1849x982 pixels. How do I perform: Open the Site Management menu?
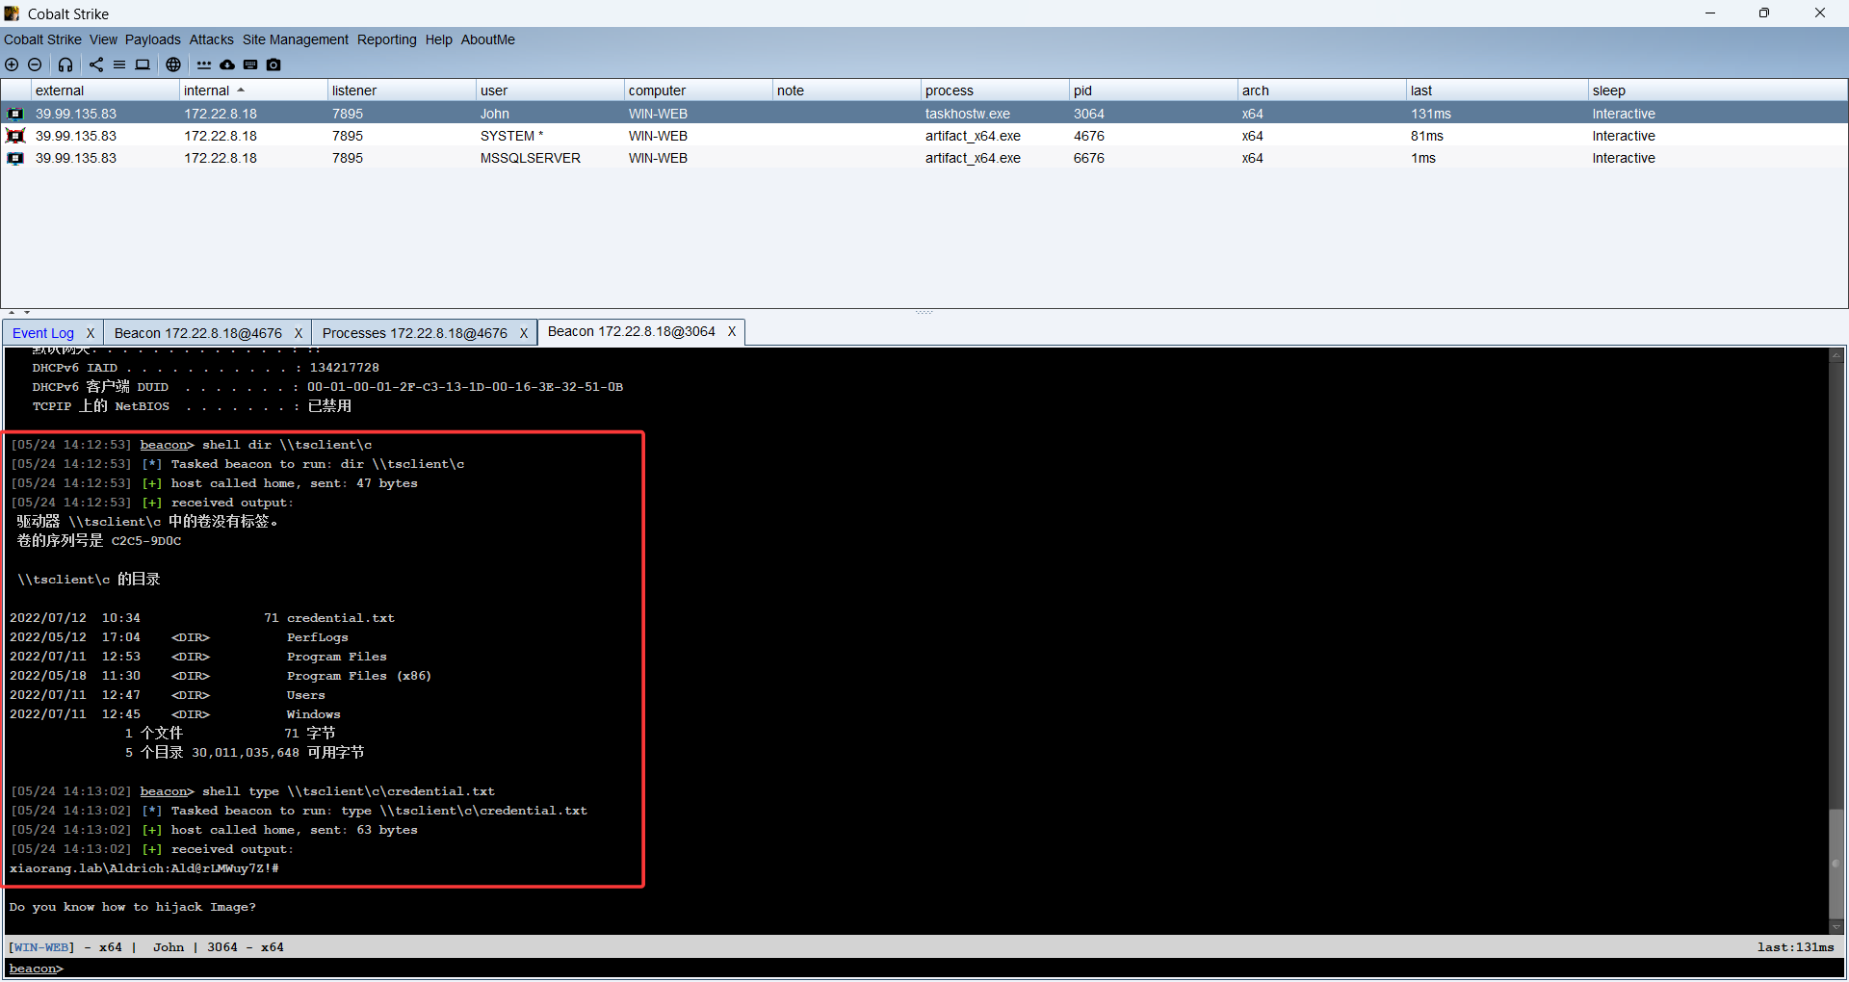295,39
